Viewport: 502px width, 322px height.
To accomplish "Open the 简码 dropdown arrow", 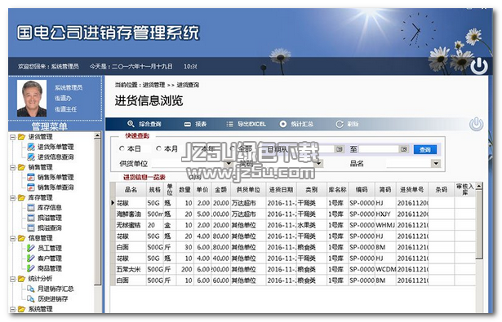I will pos(318,164).
